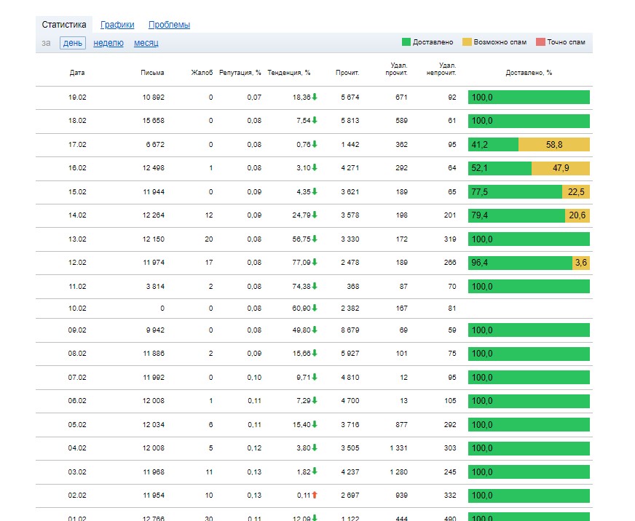
Task: Switch period to месяц
Action: [146, 43]
